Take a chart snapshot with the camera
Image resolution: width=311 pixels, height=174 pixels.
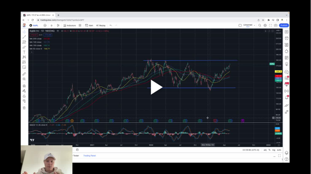(x=276, y=25)
